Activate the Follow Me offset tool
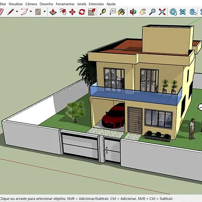 (63, 12)
